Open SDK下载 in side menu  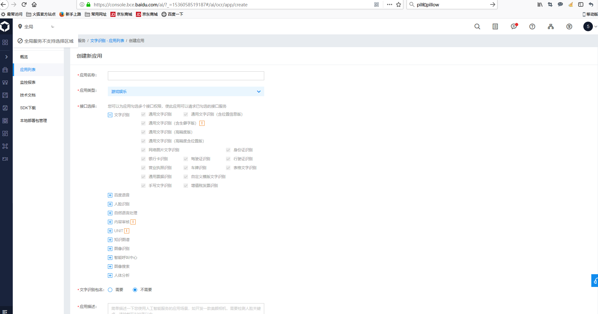[38, 108]
